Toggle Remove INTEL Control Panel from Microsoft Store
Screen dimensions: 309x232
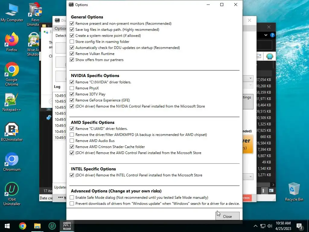click(72, 175)
